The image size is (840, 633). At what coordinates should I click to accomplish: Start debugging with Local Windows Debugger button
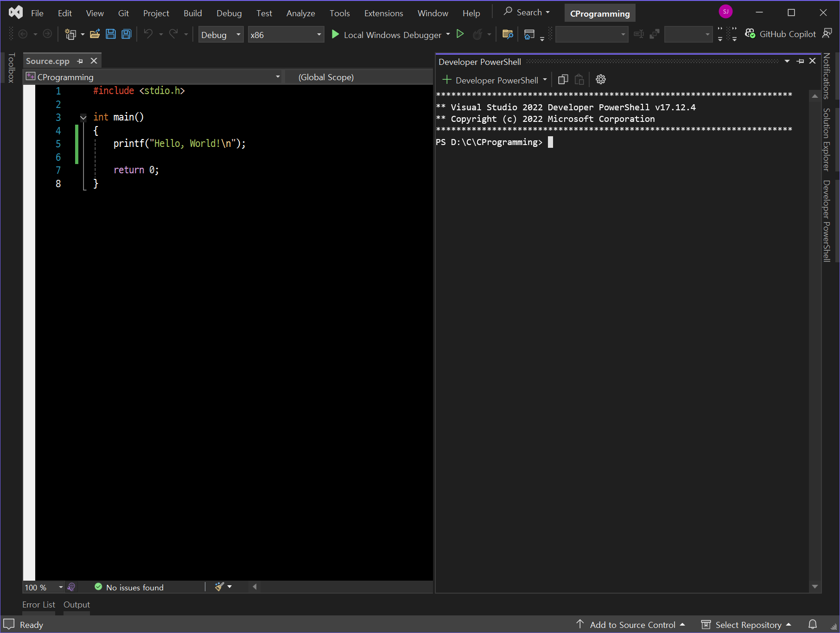(387, 34)
